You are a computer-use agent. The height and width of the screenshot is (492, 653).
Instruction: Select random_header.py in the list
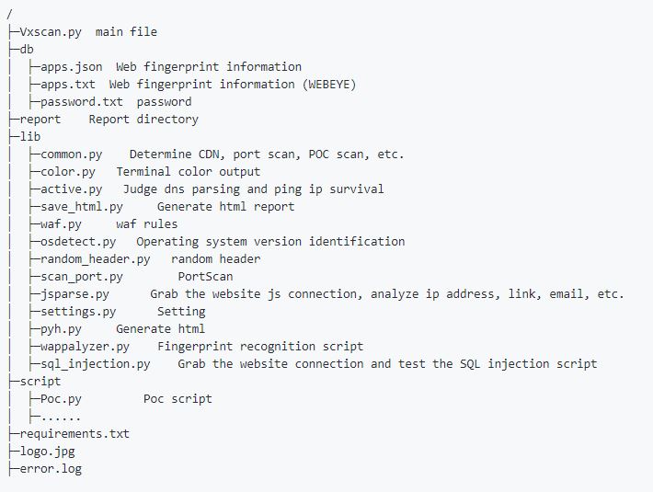96,259
